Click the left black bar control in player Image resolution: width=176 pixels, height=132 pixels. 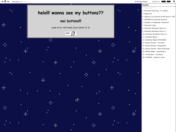164,1
